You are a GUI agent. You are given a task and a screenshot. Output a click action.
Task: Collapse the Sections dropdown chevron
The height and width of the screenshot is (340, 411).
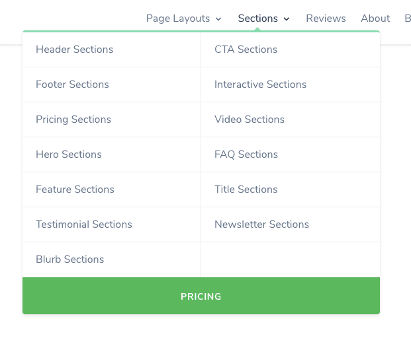287,19
